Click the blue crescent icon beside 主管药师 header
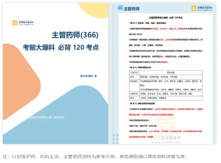The height and width of the screenshot is (163, 221). [x=120, y=8]
